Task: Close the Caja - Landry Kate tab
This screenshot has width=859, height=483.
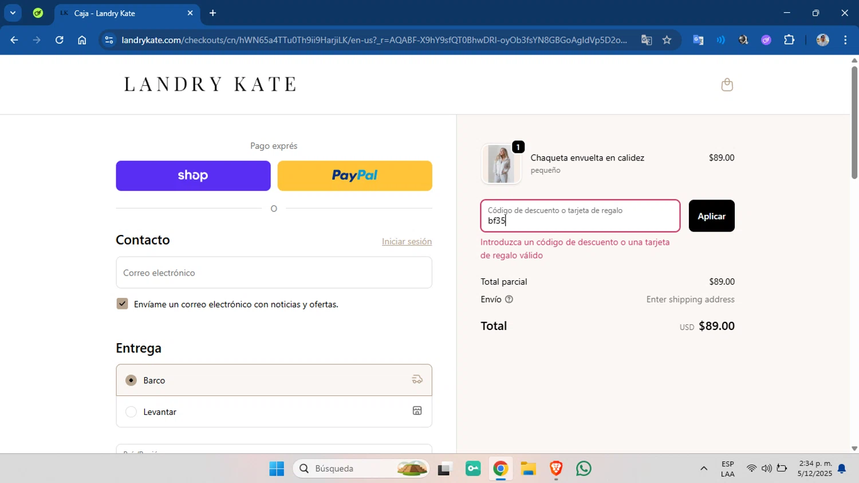Action: [190, 13]
